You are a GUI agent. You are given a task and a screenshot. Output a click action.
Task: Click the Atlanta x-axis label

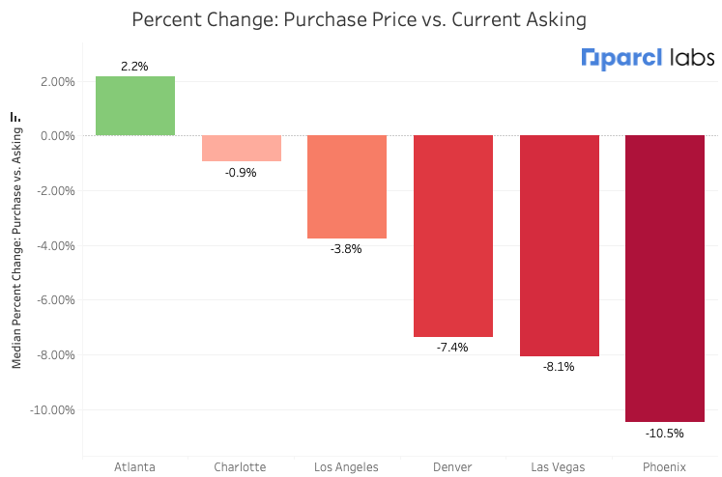(x=135, y=467)
